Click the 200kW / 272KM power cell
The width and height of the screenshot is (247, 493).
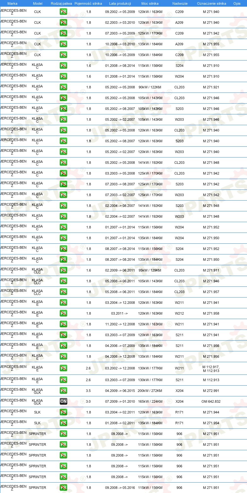click(x=150, y=391)
